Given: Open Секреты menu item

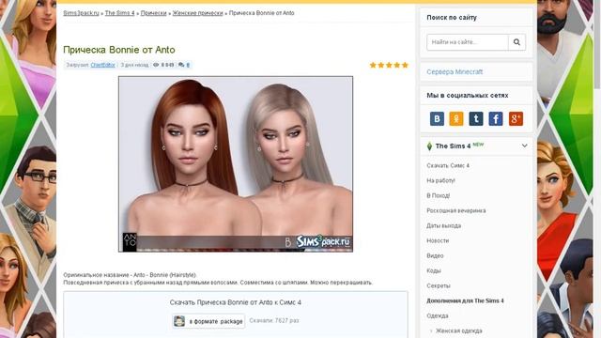Looking at the screenshot, I should [439, 285].
